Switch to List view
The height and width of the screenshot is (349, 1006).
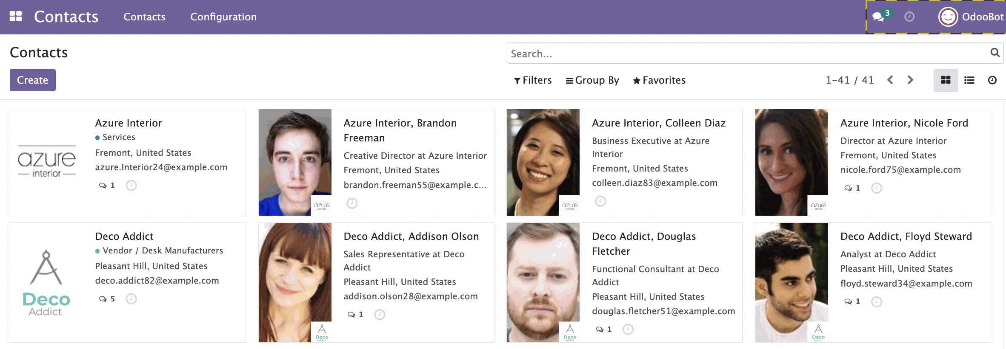click(x=969, y=80)
